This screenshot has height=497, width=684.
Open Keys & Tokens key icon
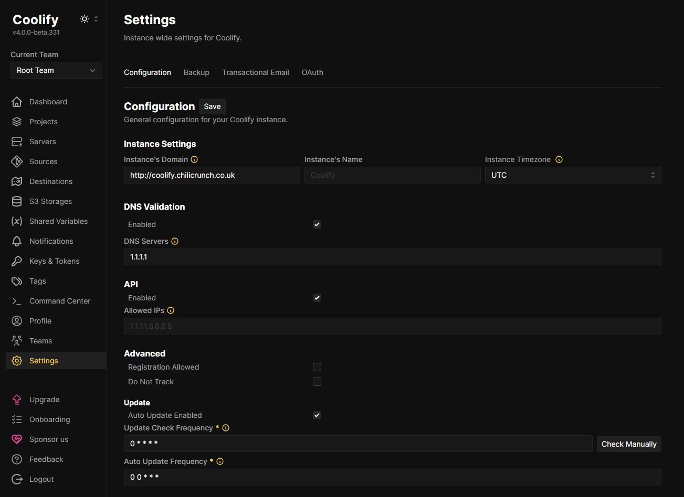(17, 261)
